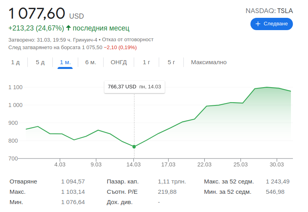Click the after-hours change −2,10 (0,19%)
308x212 pixels.
click(120, 48)
